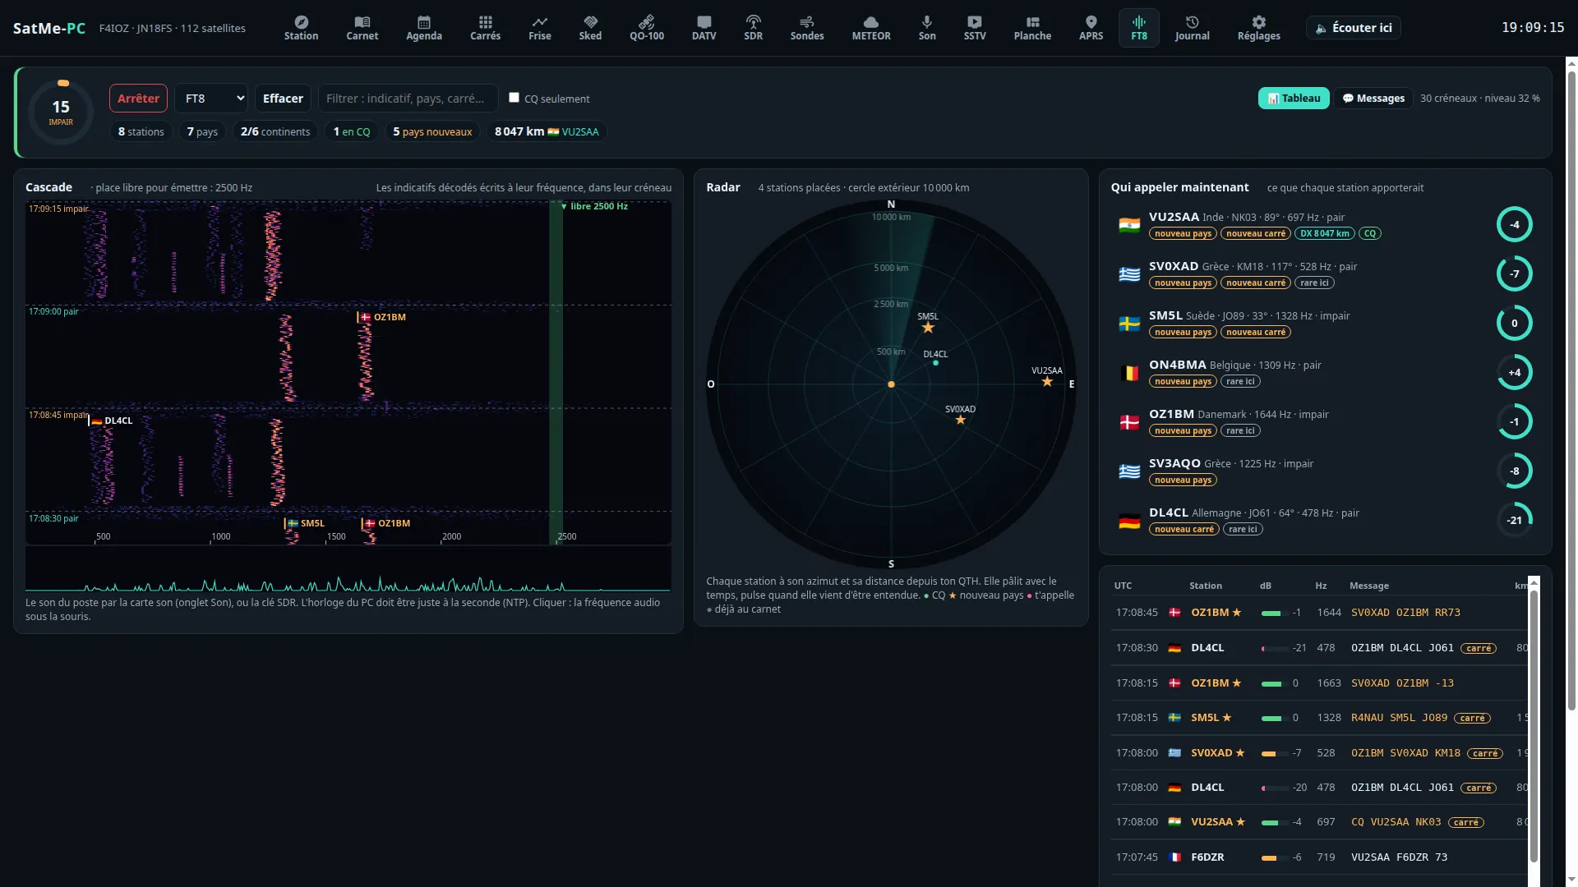
Task: Select SV3AQO Grèce entry
Action: point(1325,471)
